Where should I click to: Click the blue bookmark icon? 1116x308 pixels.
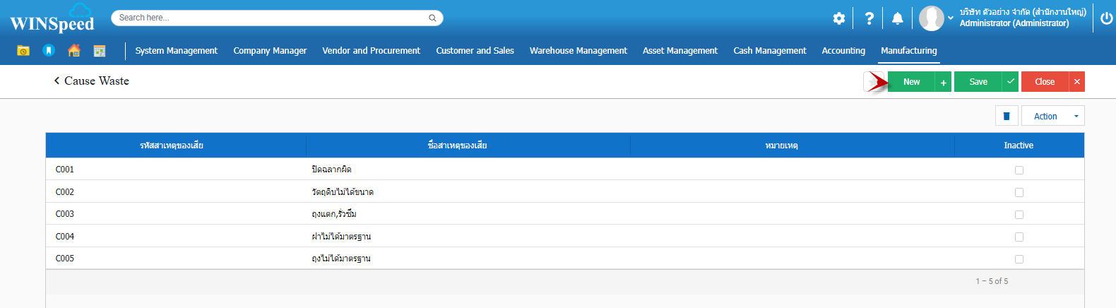[x=49, y=50]
